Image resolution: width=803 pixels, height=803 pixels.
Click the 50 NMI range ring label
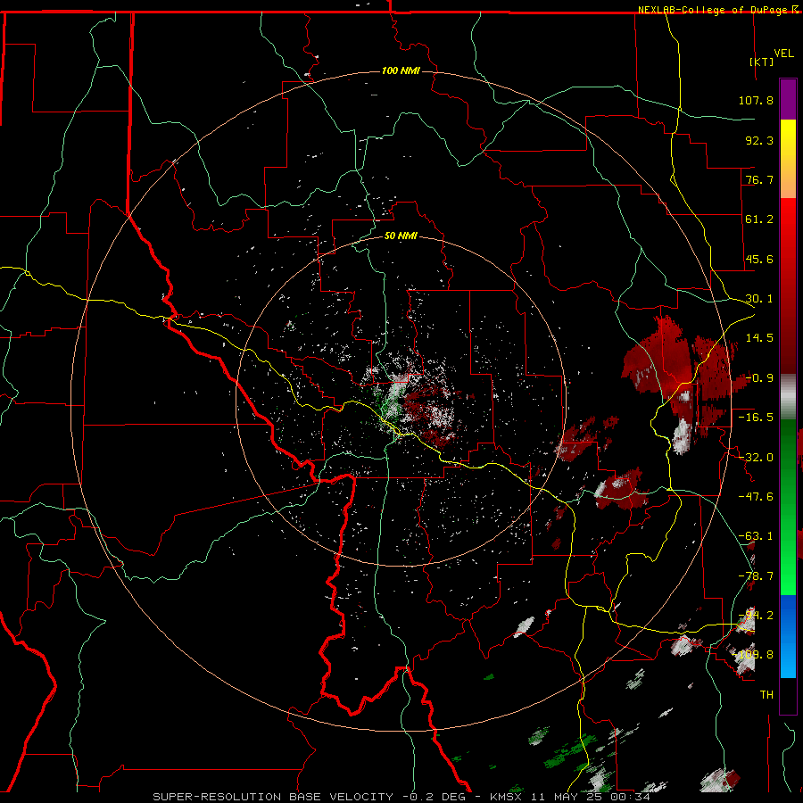point(401,236)
